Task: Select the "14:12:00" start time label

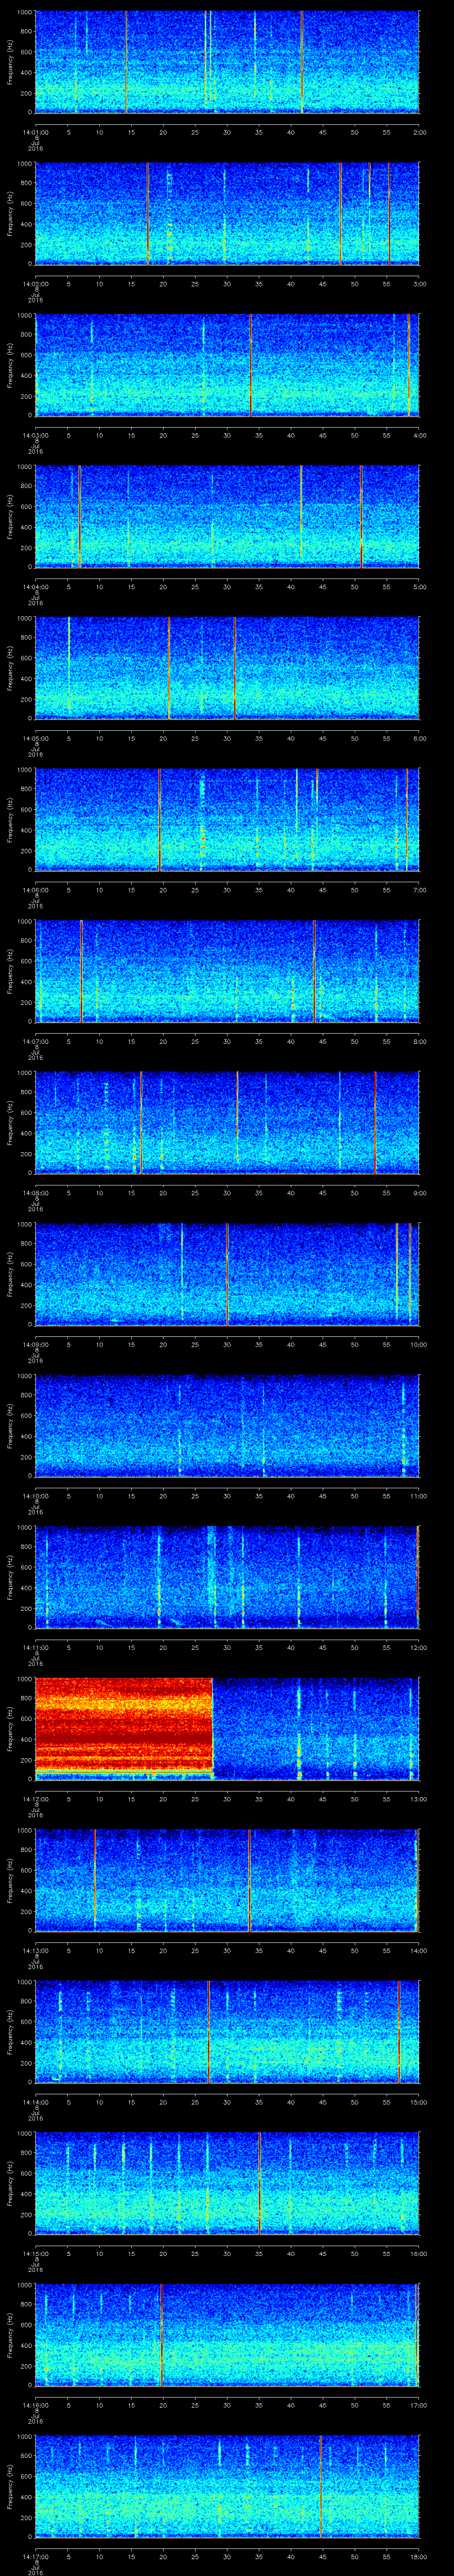Action: pos(35,1799)
